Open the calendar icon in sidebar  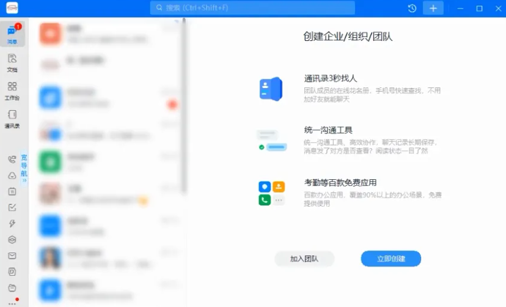tap(12, 191)
